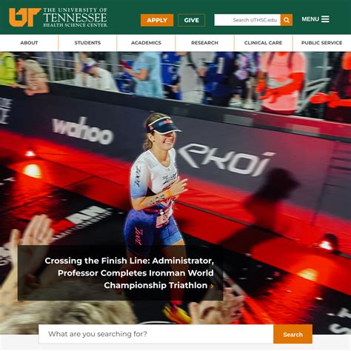
Task: Click the Give button
Action: 192,20
